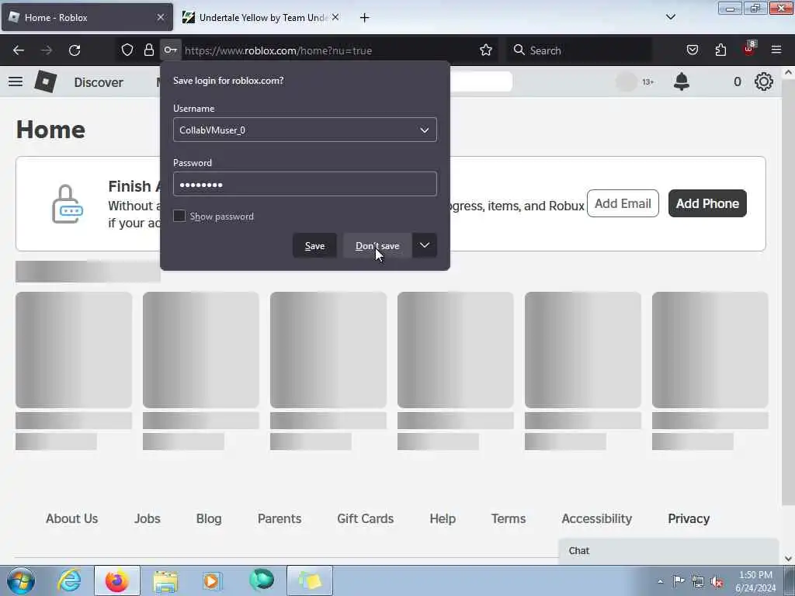Reload the Roblox page
The height and width of the screenshot is (596, 795).
click(x=75, y=50)
